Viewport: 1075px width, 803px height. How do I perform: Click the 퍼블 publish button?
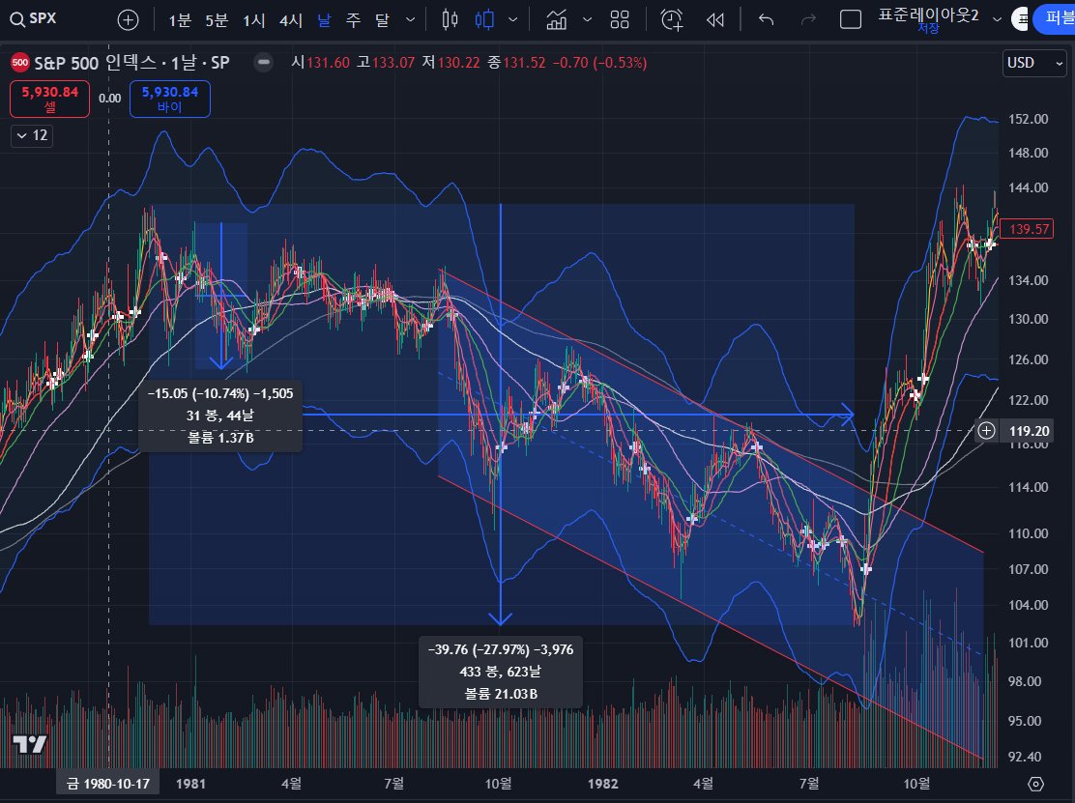(x=1056, y=19)
